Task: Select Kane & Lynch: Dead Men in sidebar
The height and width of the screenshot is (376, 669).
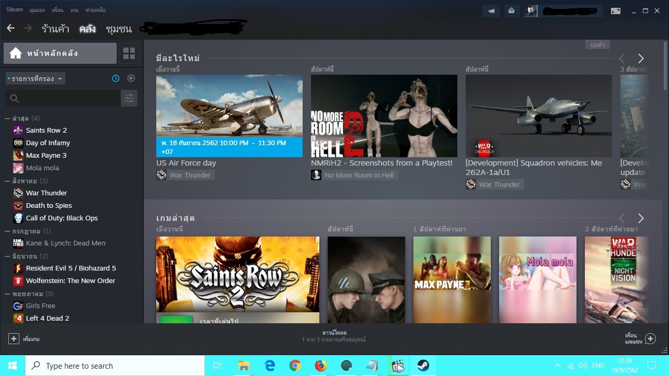Action: [x=65, y=243]
